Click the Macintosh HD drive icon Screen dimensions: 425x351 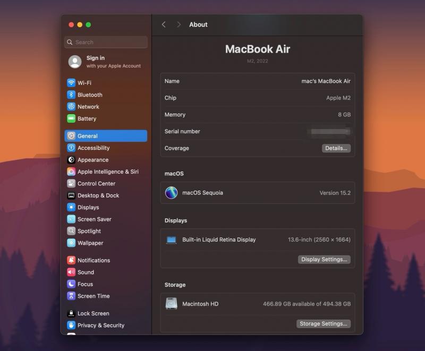click(171, 304)
